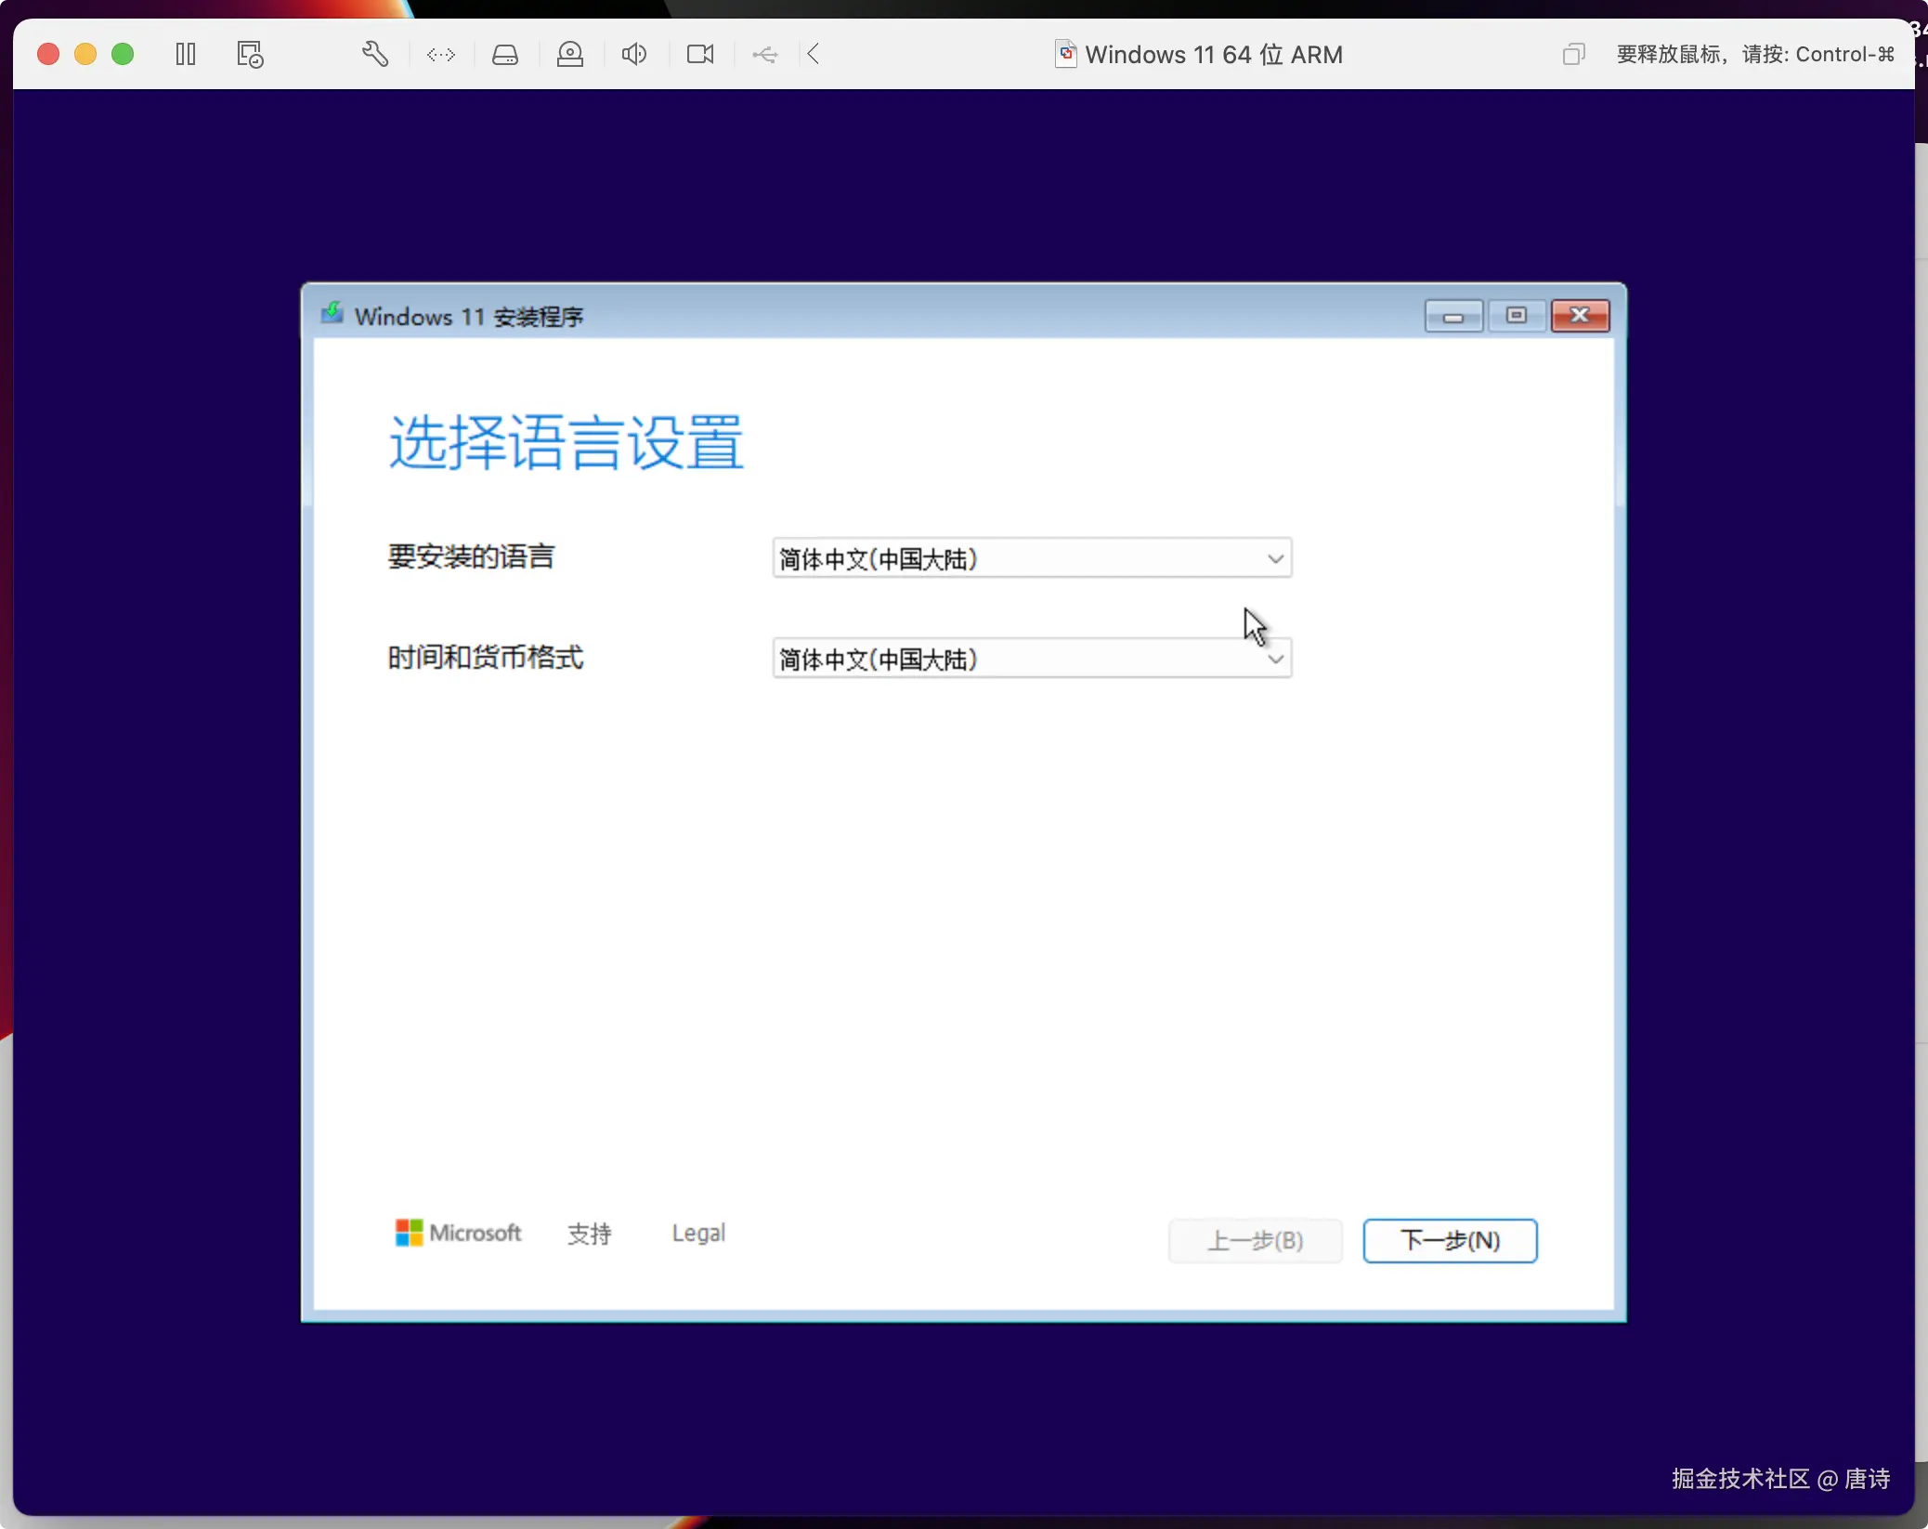Open virtual machine settings wrench icon
The width and height of the screenshot is (1928, 1529).
point(374,54)
